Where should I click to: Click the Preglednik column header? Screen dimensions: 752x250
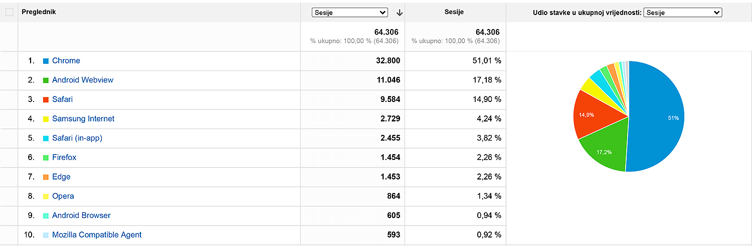pyautogui.click(x=39, y=12)
